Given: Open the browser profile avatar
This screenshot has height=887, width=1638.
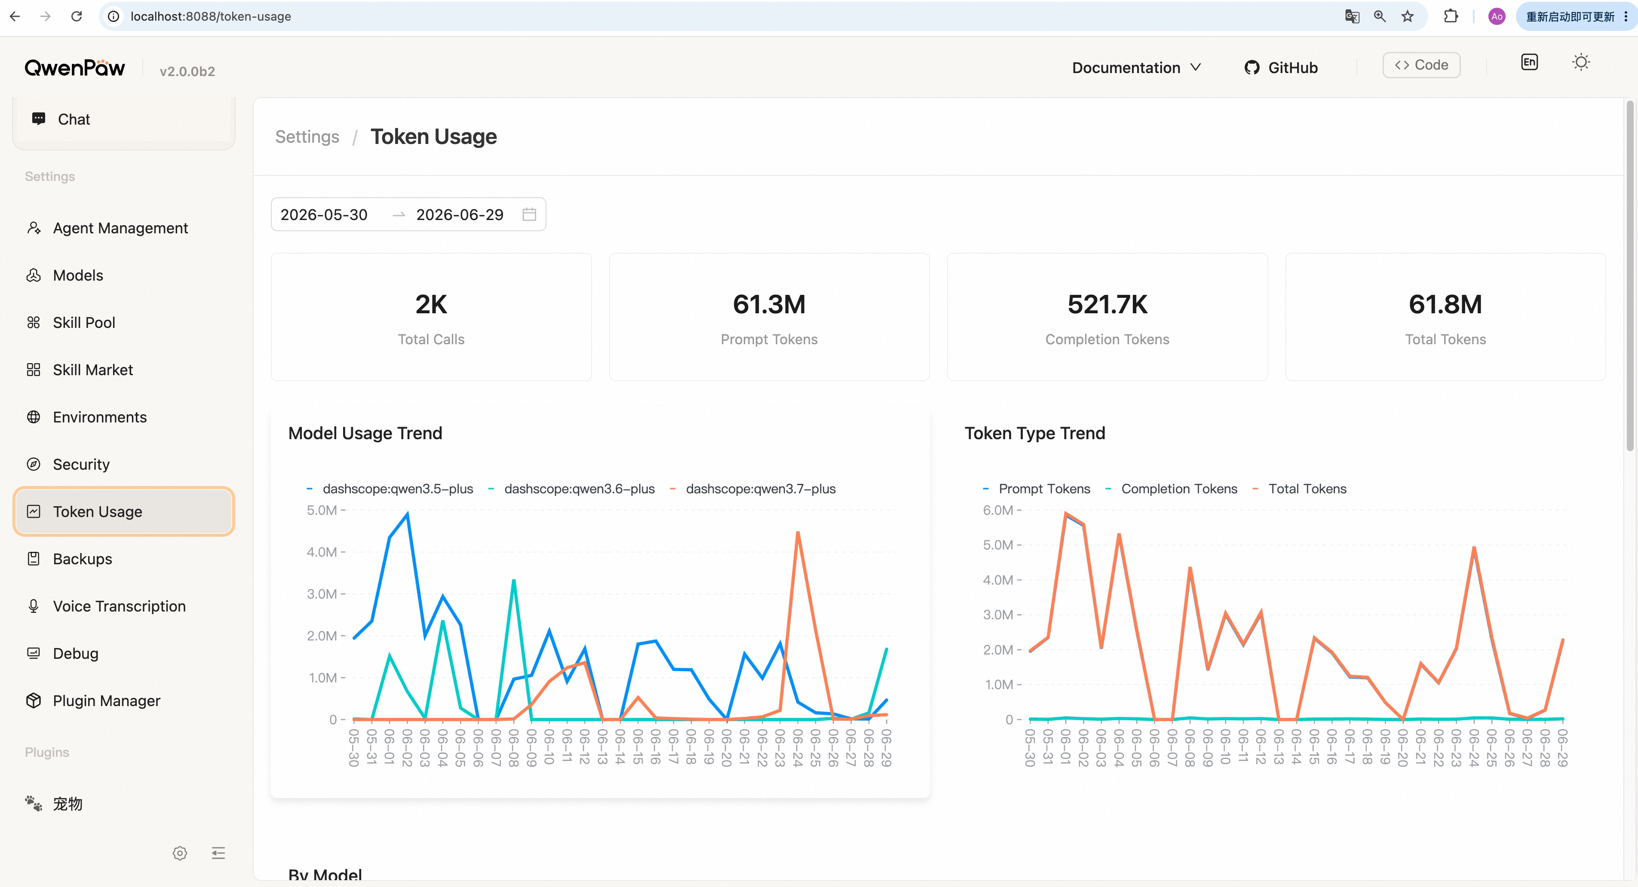Looking at the screenshot, I should (1496, 16).
